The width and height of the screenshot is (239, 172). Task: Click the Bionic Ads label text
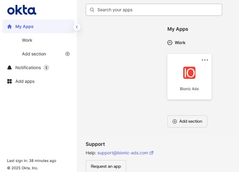pyautogui.click(x=189, y=89)
